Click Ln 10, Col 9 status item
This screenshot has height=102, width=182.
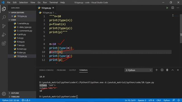[x=130, y=100]
